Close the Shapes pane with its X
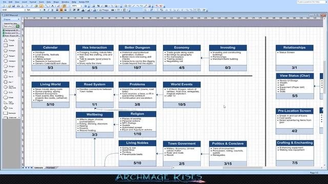Image resolution: width=328 pixels, height=184 pixels. tap(18, 19)
